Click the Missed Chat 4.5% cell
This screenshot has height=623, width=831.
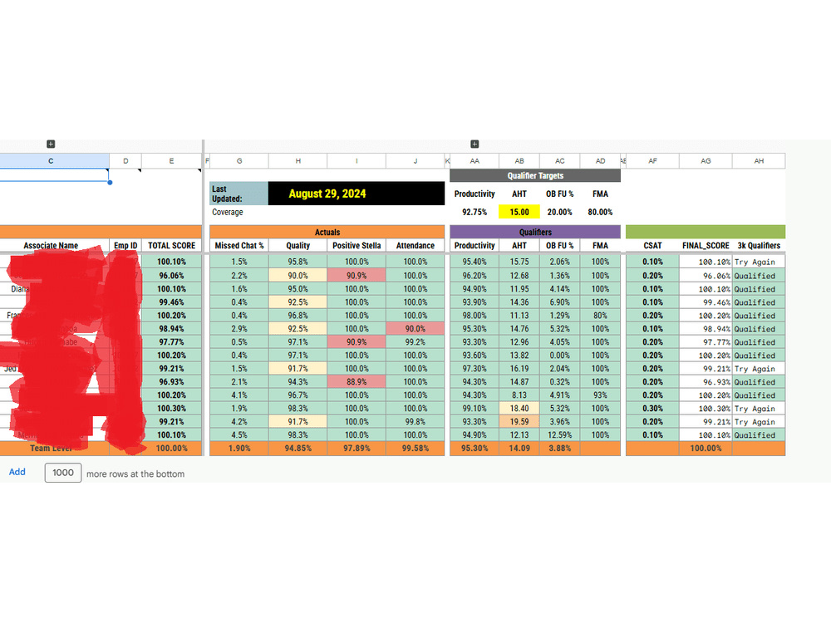(x=239, y=435)
